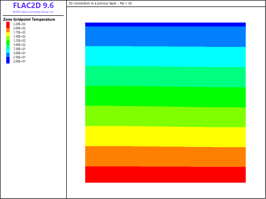This screenshot has width=266, height=199.
Task: Click the plot title mentioning Ra = 42
Action: 101,3
